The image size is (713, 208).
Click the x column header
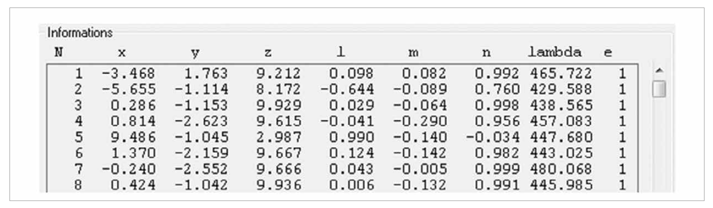[122, 52]
